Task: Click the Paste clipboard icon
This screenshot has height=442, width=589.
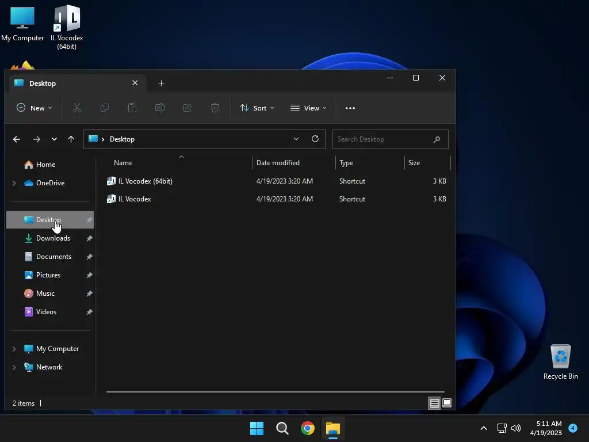Action: (x=132, y=108)
